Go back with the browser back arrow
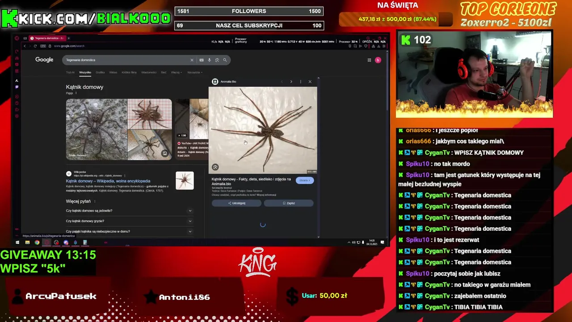 (25, 46)
